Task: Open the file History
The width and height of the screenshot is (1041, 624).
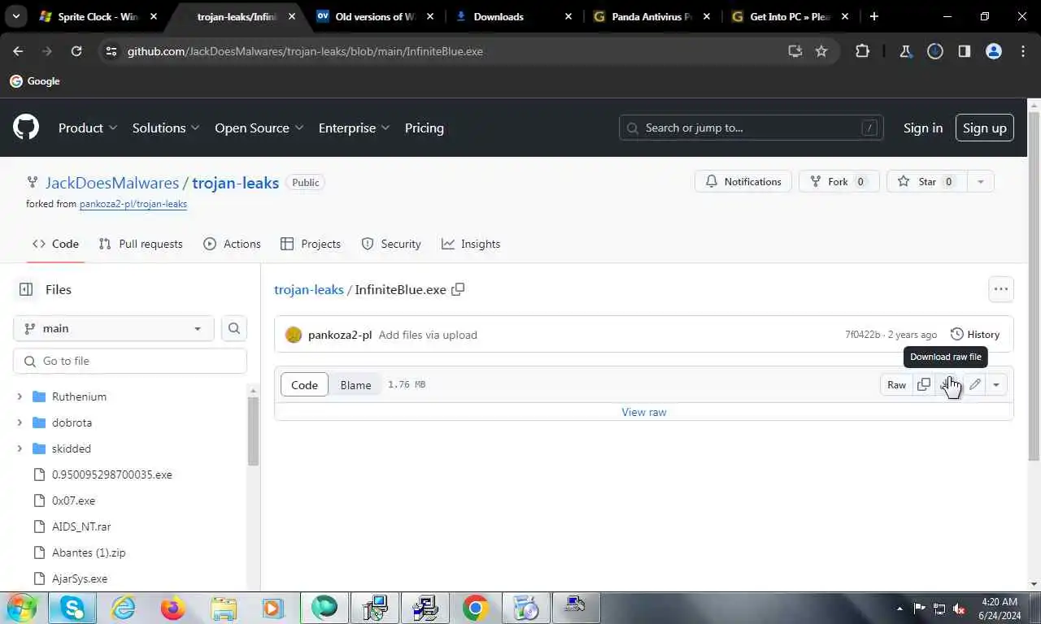Action: pyautogui.click(x=975, y=335)
